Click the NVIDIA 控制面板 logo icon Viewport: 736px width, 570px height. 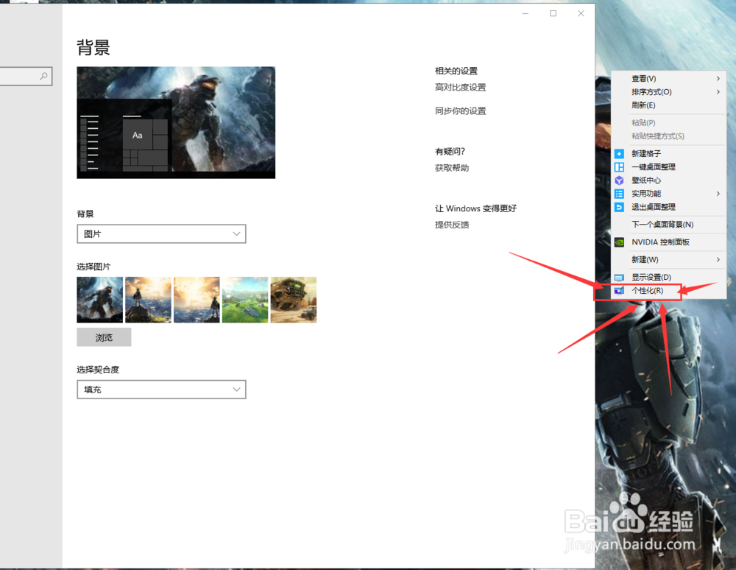(x=619, y=242)
